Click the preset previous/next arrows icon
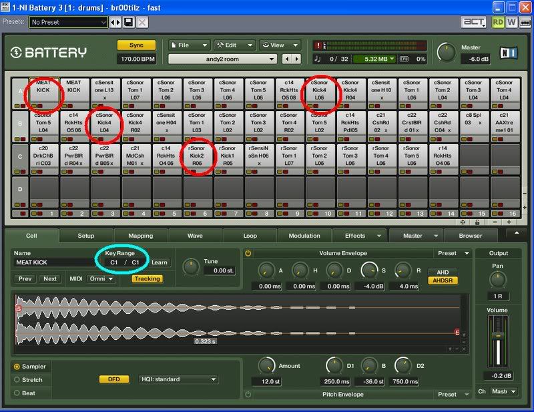 click(115, 23)
